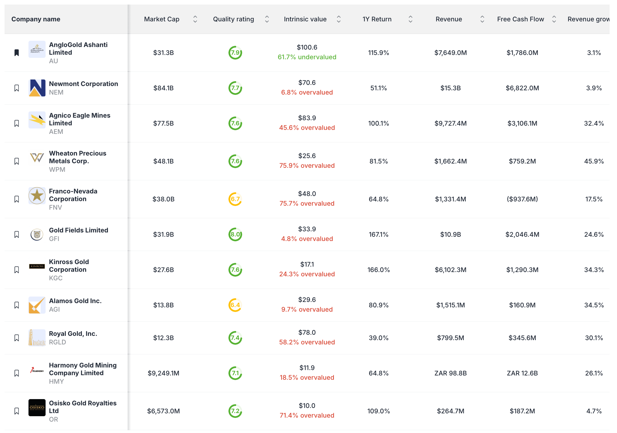Viewport: 617px width, 433px height.
Task: Click the Agnico Eagle Mines logo
Action: [x=37, y=120]
